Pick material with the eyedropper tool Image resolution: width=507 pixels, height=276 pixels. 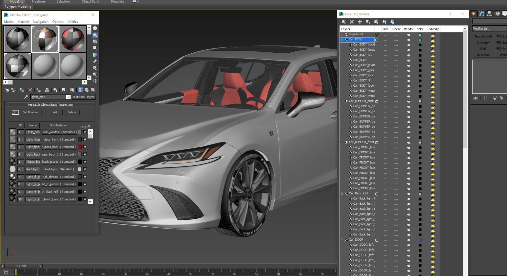(26, 97)
